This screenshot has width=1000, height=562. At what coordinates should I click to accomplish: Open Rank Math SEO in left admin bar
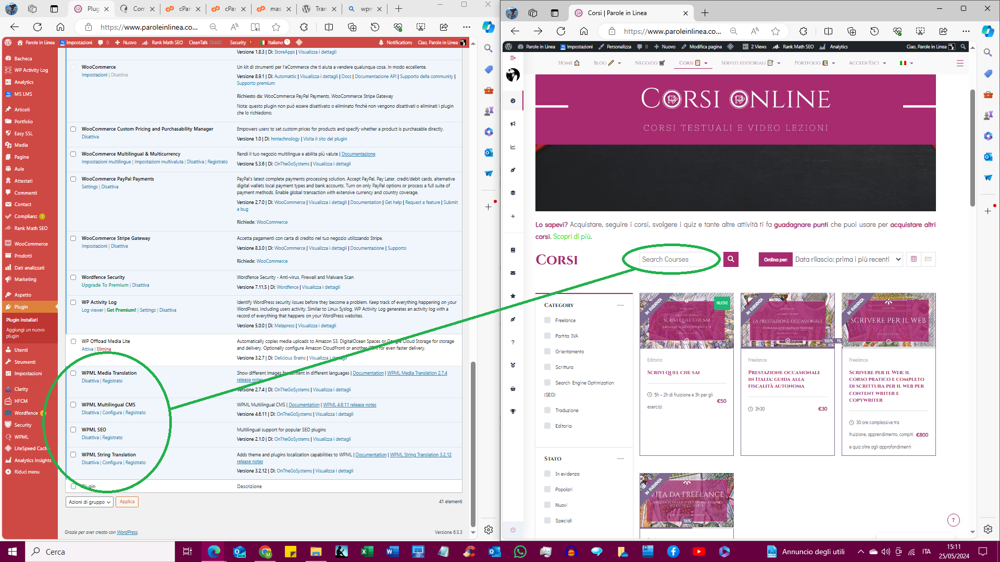[167, 43]
